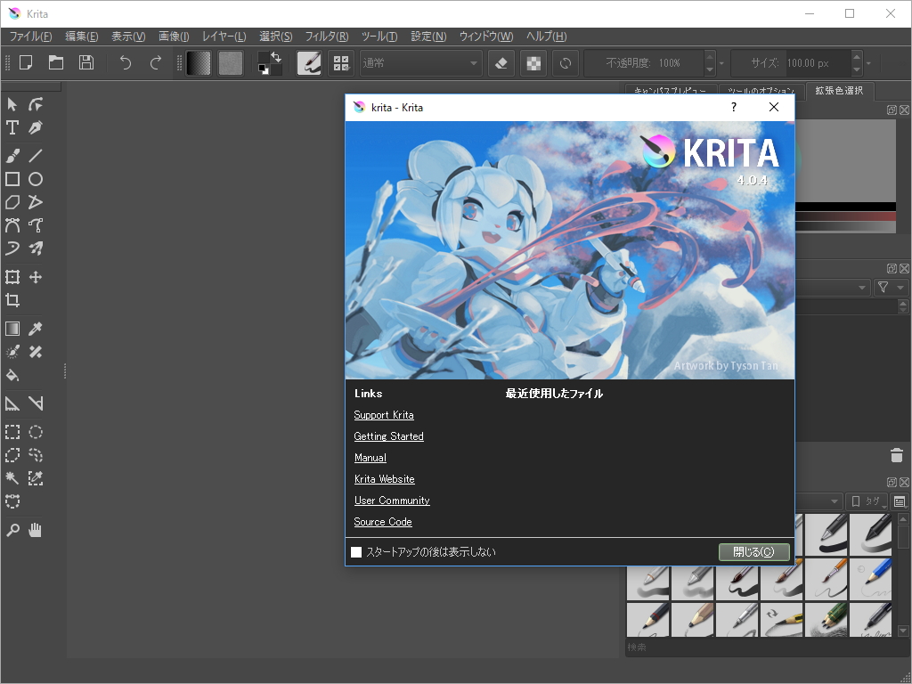Open the 通常 blending mode dropdown
Screen dimensions: 912x684
420,62
